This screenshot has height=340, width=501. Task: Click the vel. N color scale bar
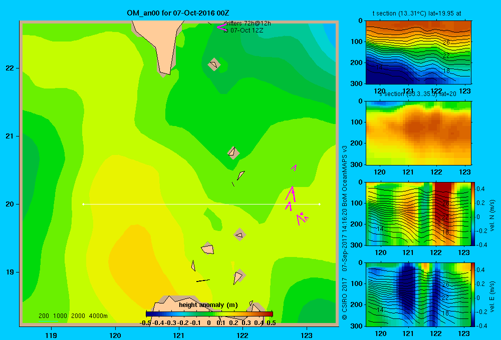point(473,213)
